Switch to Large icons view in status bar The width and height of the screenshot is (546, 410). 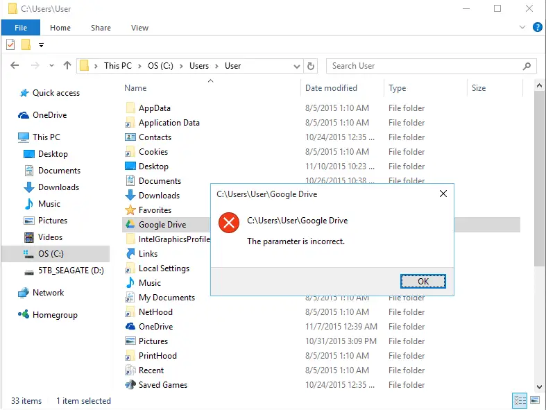click(x=535, y=400)
